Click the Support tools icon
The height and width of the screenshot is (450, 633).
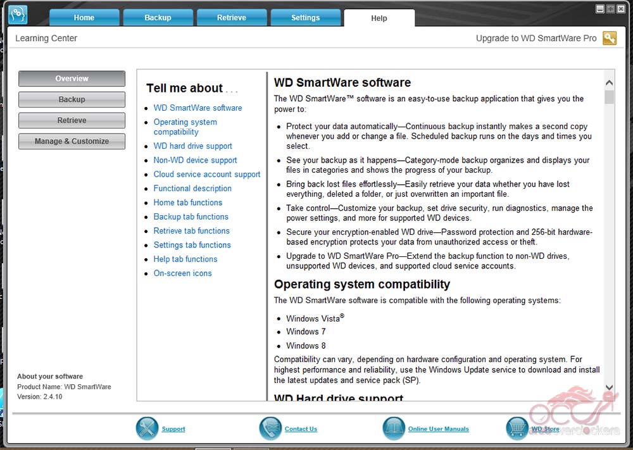click(147, 428)
